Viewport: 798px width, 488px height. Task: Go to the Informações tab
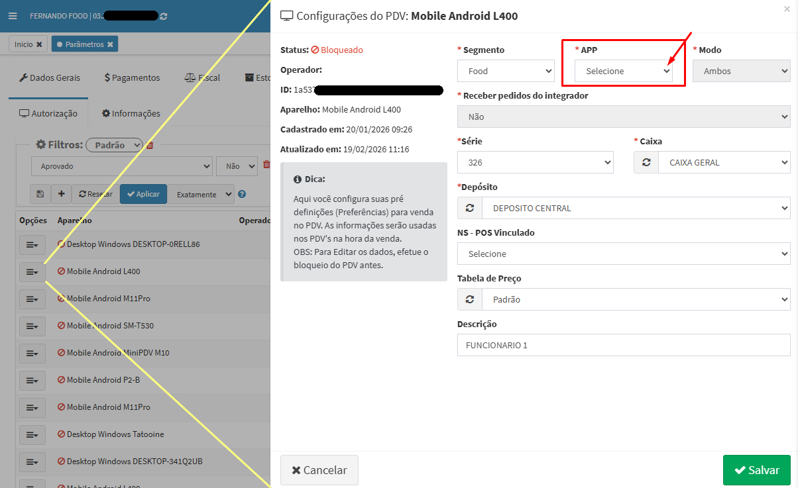[131, 113]
